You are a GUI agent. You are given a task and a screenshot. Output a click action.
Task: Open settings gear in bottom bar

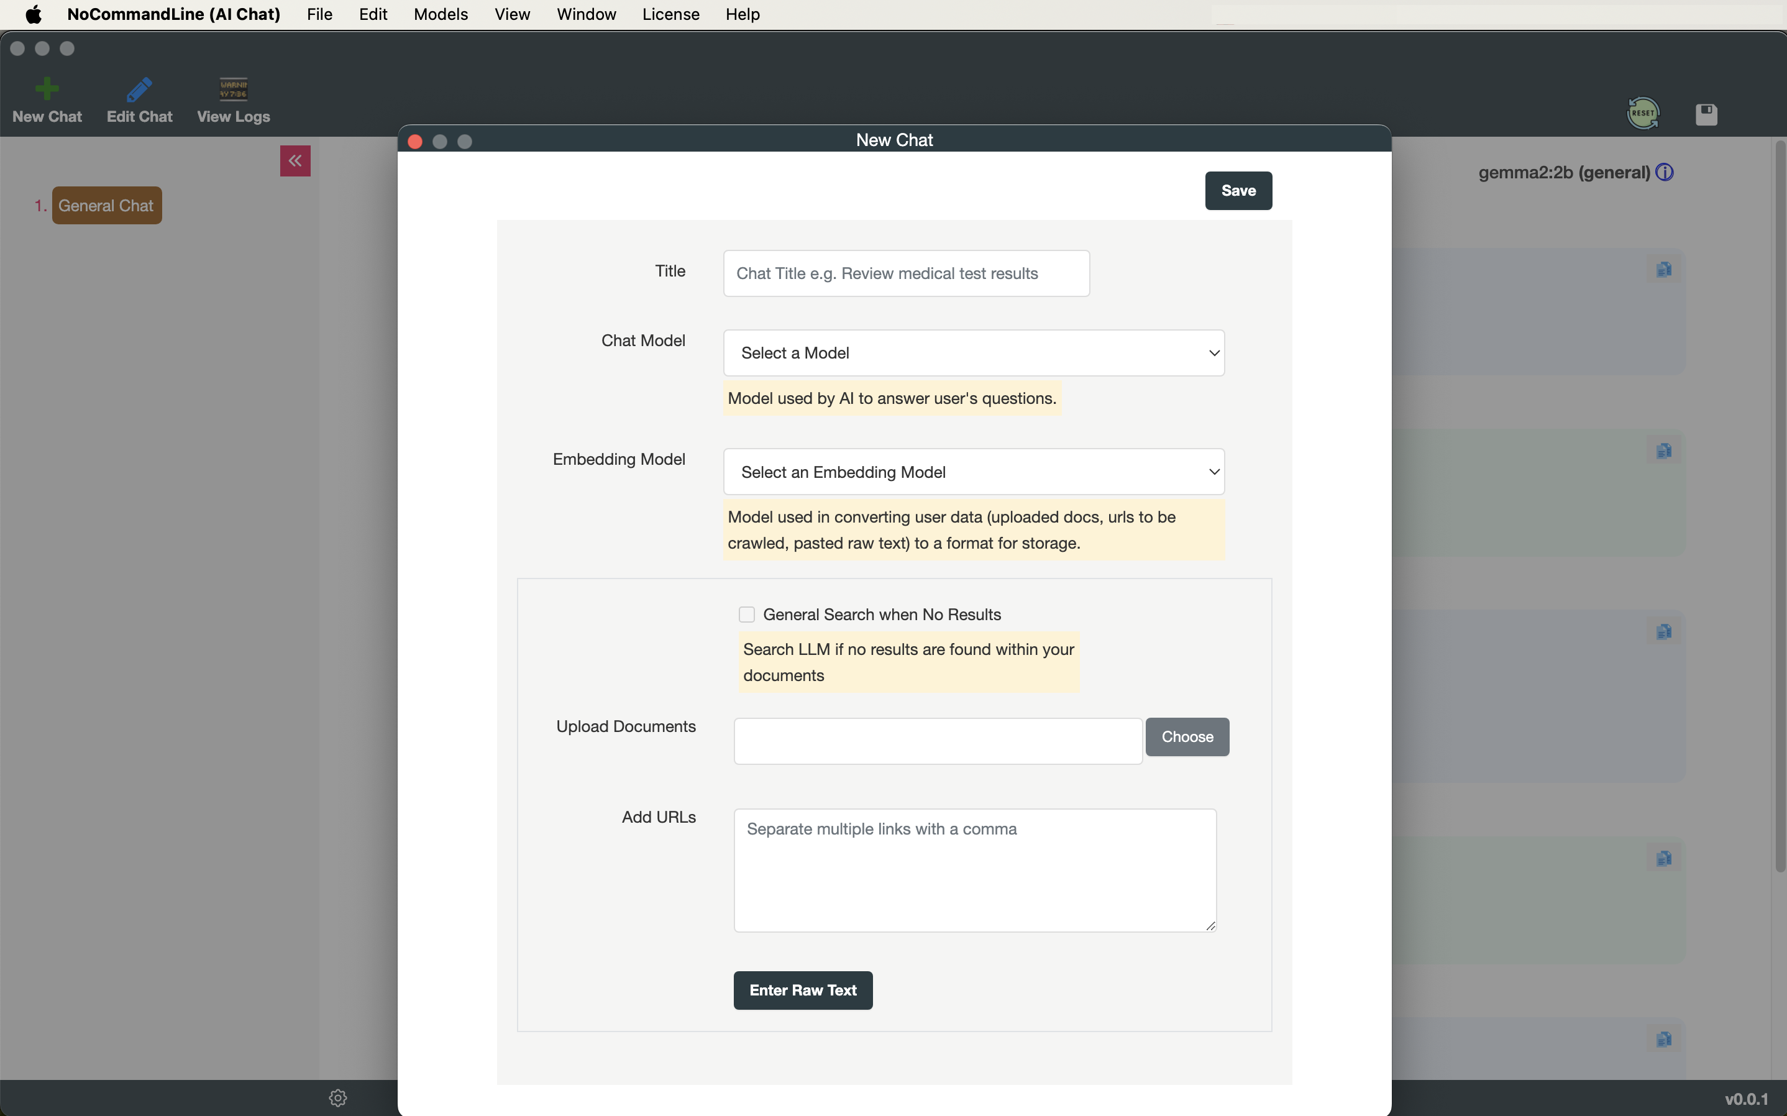coord(338,1098)
